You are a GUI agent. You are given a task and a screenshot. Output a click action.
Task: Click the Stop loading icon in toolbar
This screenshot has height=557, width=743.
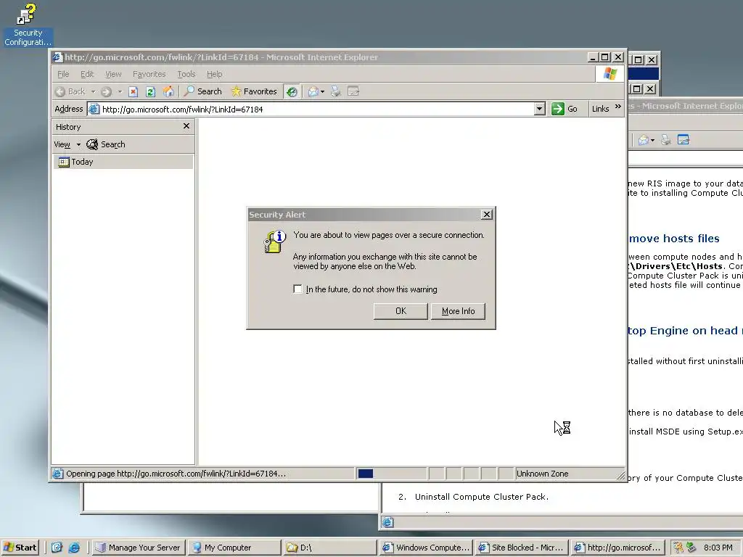[134, 91]
